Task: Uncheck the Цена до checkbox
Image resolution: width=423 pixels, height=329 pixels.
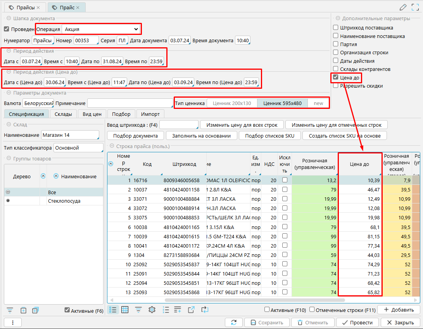Action: click(x=336, y=78)
